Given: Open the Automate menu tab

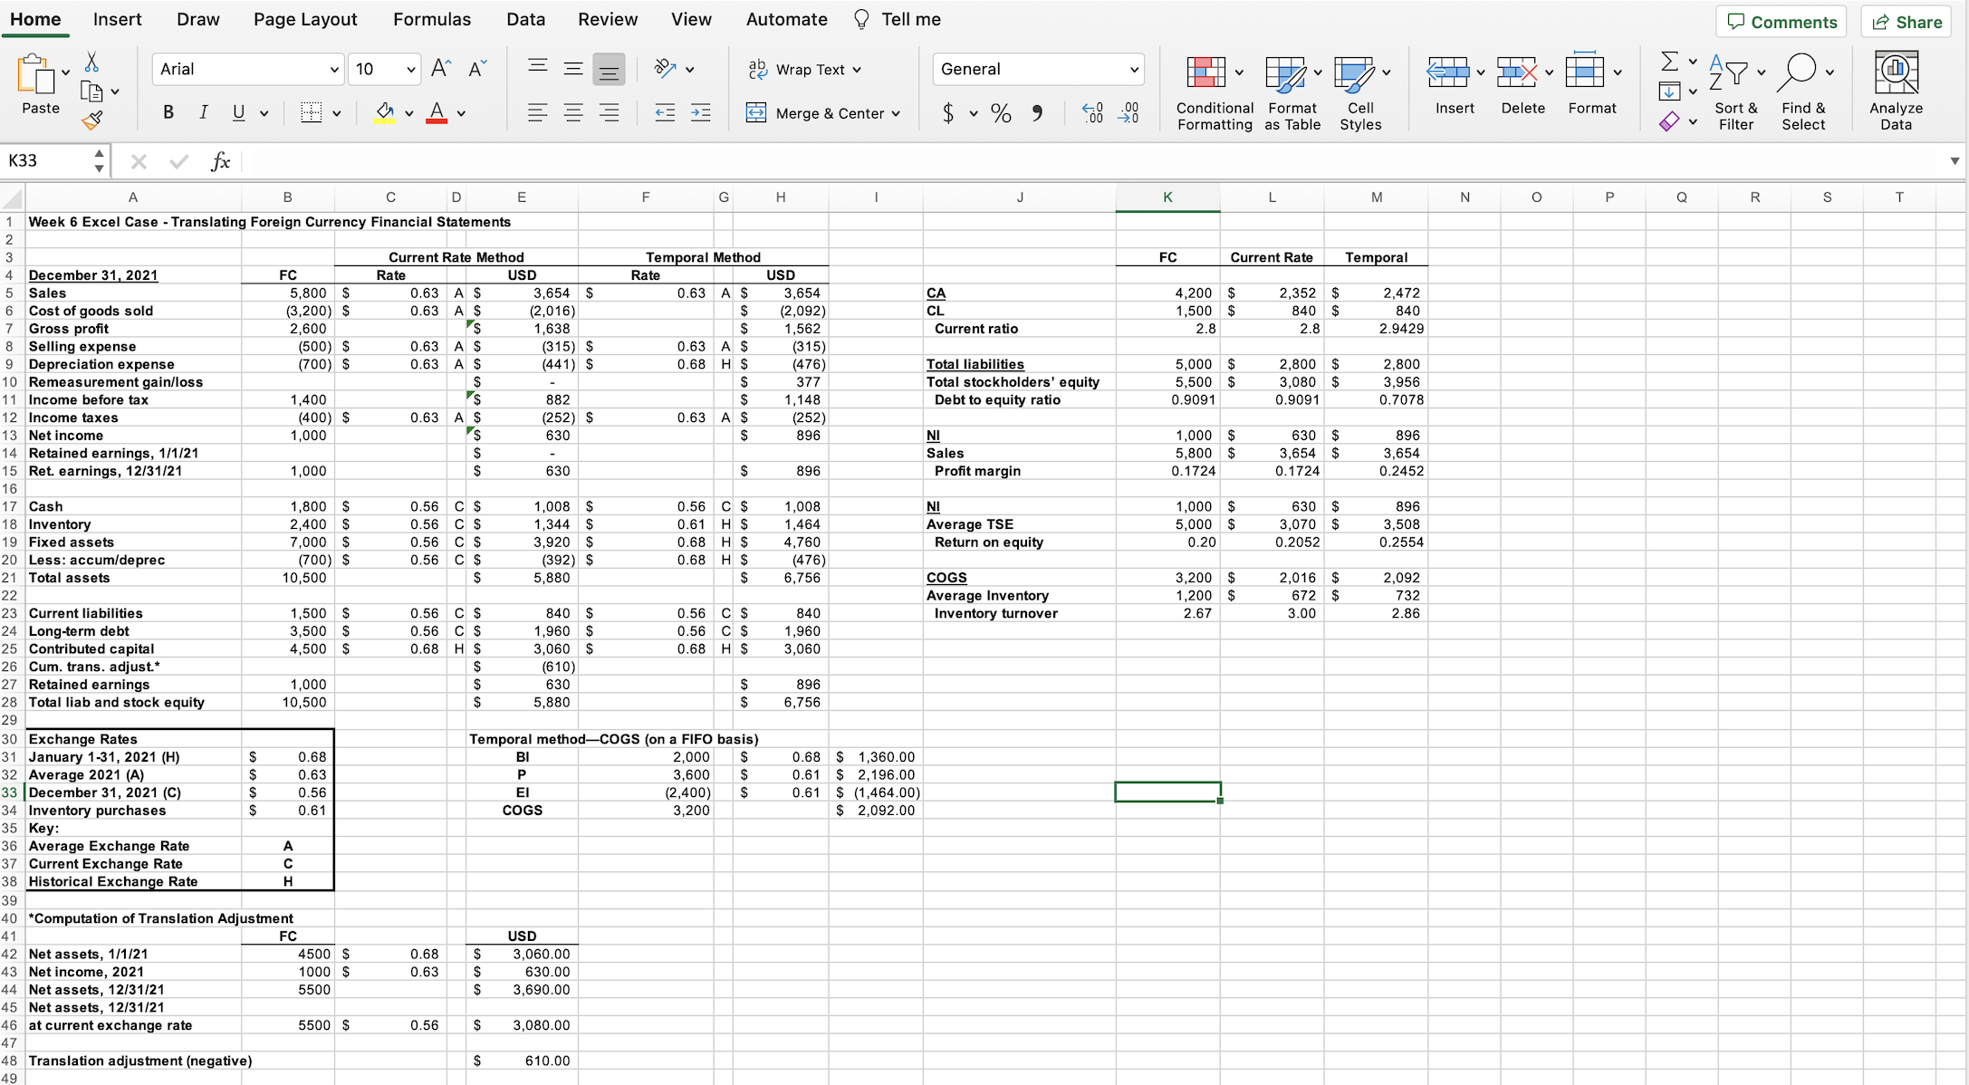Looking at the screenshot, I should (786, 19).
